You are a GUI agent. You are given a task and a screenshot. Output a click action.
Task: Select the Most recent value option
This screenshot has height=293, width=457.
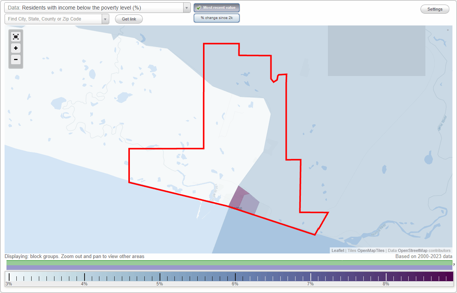(x=217, y=8)
